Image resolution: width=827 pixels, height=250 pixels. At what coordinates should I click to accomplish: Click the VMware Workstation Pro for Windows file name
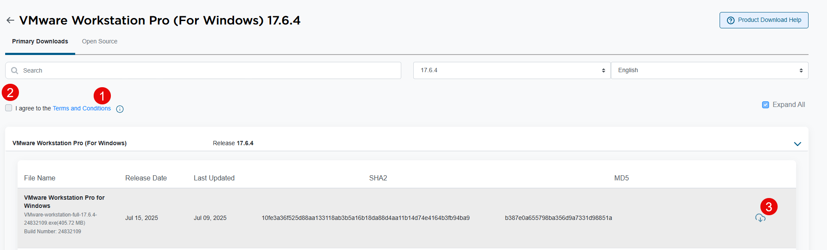point(64,201)
